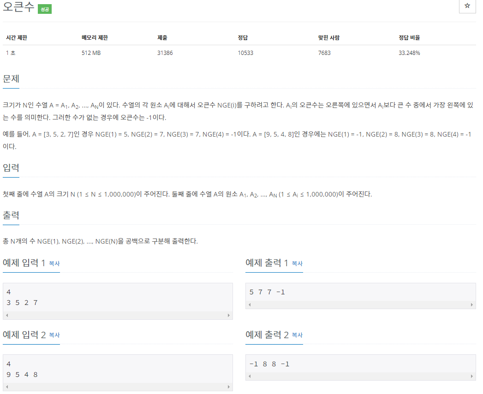This screenshot has width=483, height=394.
Task: Click the 정답 column header
Action: pos(243,37)
